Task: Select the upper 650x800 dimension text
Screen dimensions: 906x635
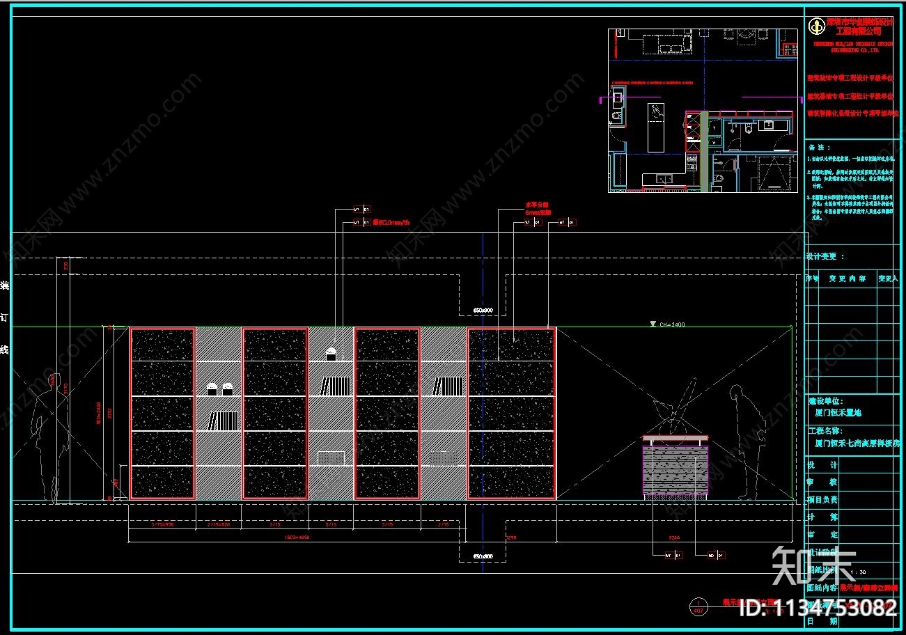Action: pyautogui.click(x=483, y=309)
